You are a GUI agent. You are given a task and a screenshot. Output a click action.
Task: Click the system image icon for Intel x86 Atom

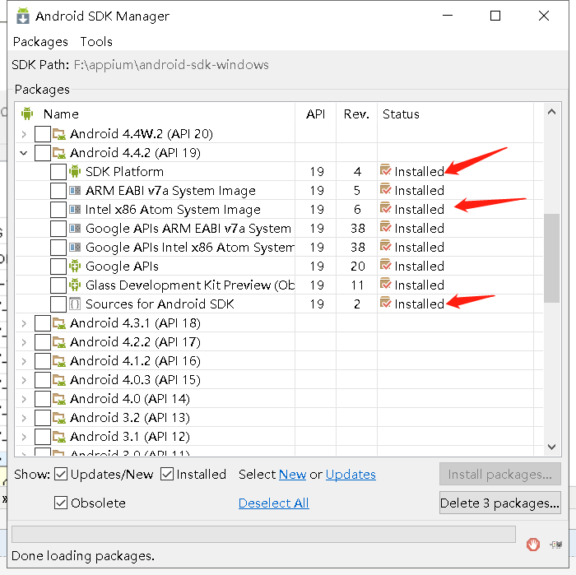[75, 209]
